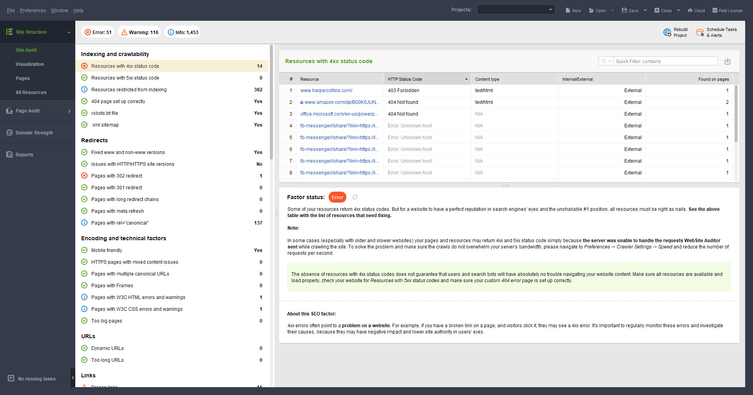
Task: Click the Save disk icon
Action: pos(624,11)
